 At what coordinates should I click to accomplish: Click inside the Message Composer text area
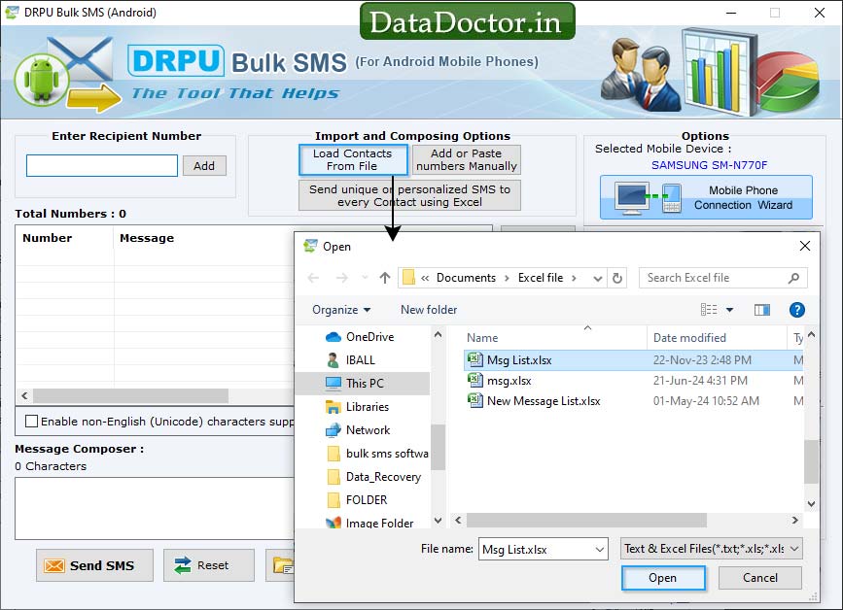155,508
